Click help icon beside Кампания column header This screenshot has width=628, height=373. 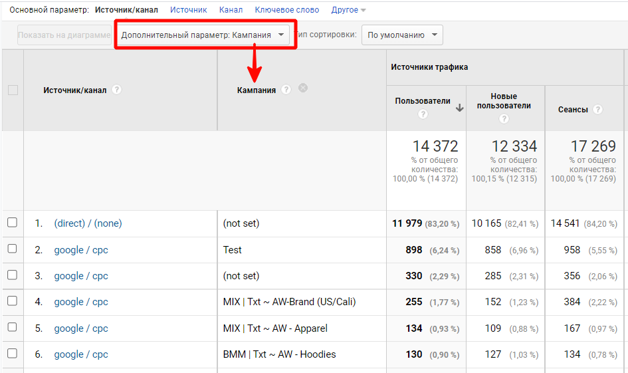286,90
